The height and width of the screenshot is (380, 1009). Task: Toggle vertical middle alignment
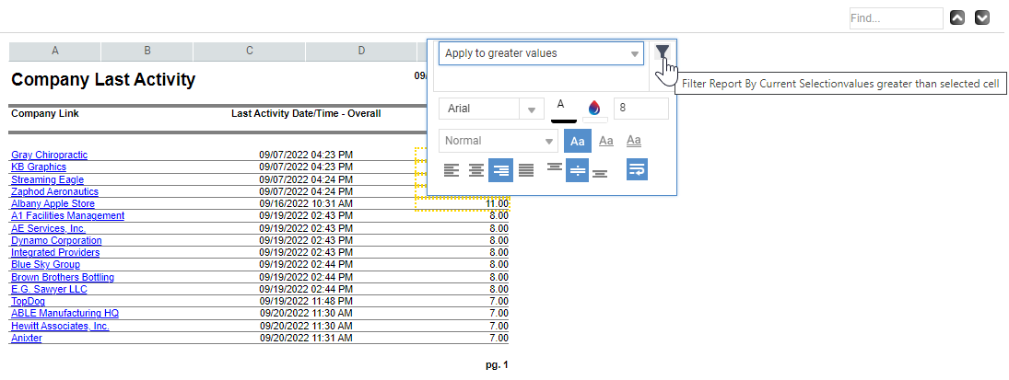577,169
